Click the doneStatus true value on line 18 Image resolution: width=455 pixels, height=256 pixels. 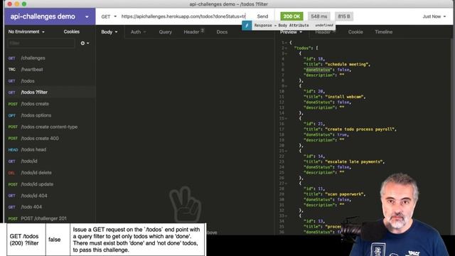(342, 135)
